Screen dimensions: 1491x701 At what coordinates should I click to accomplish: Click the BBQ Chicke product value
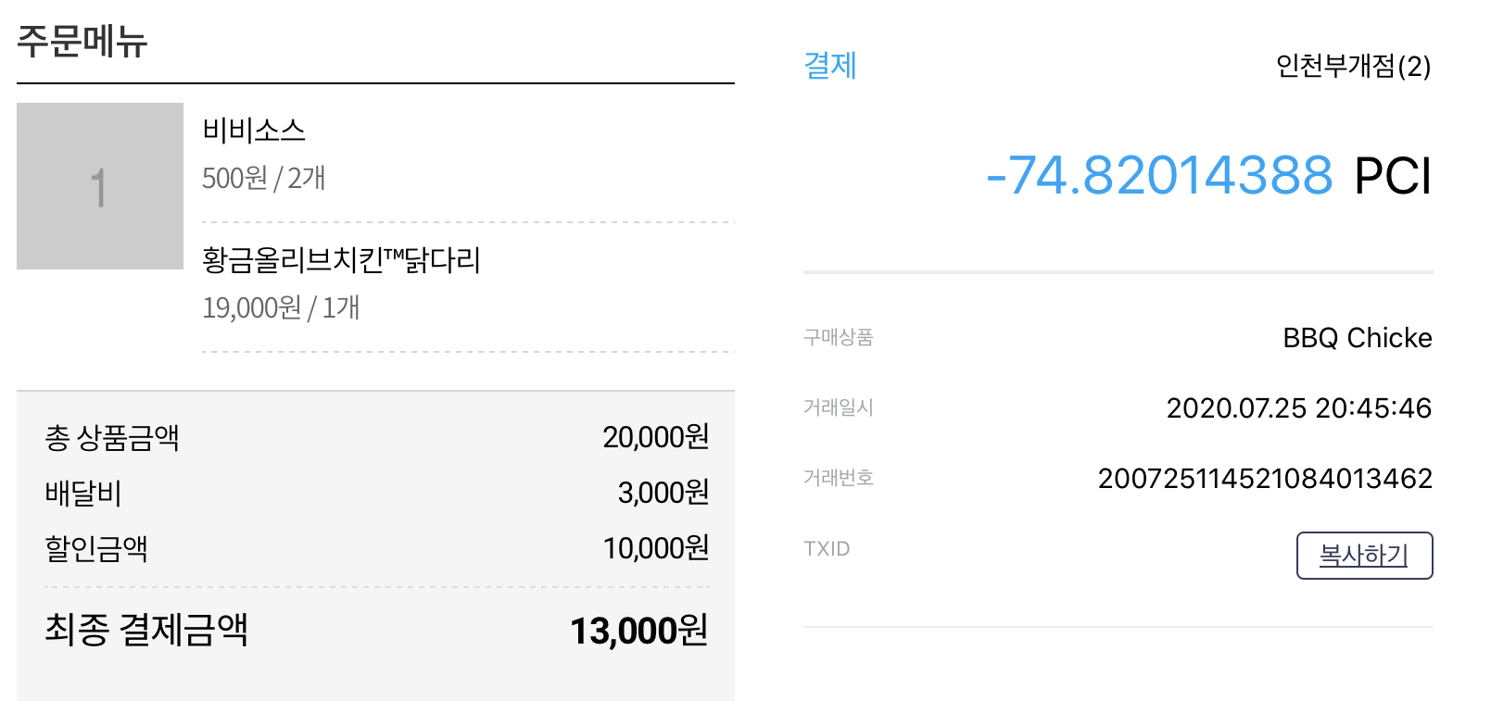[1358, 338]
